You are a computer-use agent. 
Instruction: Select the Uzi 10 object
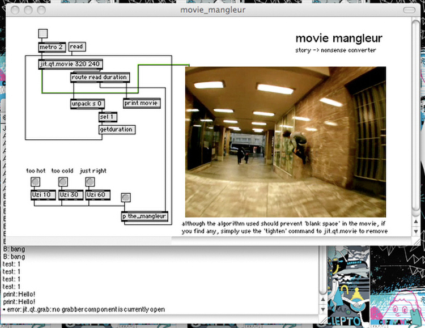(43, 195)
